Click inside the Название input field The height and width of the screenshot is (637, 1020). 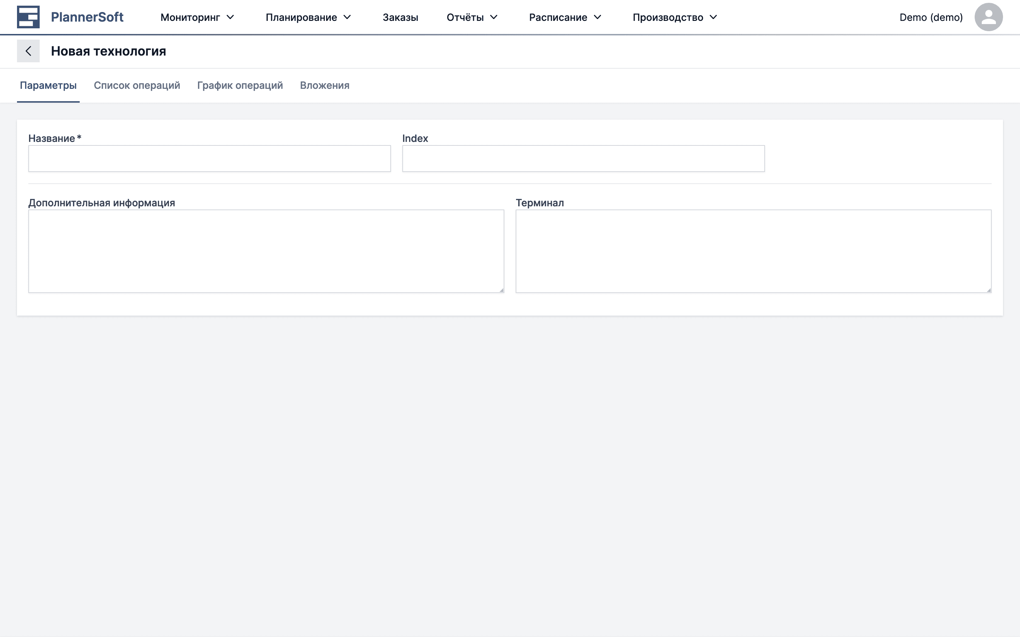point(209,159)
